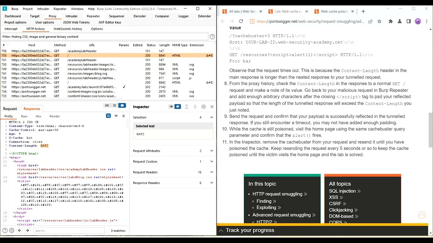Click browser back arrow
The image size is (433, 243).
(x=223, y=21)
